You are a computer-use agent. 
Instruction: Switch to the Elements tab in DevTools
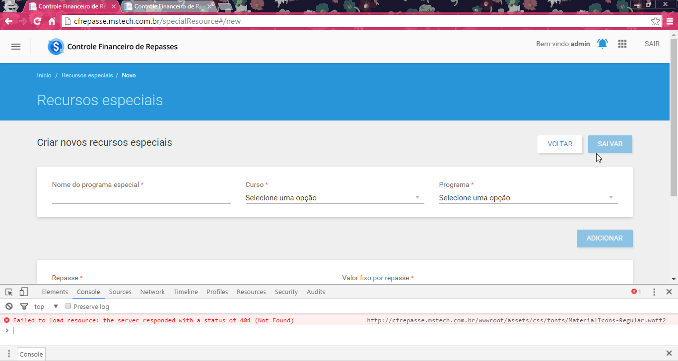point(55,292)
